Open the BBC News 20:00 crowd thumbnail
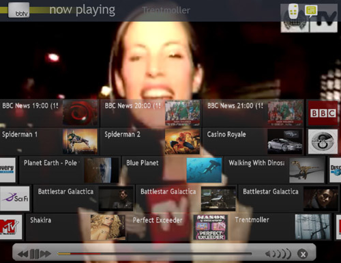 183,113
